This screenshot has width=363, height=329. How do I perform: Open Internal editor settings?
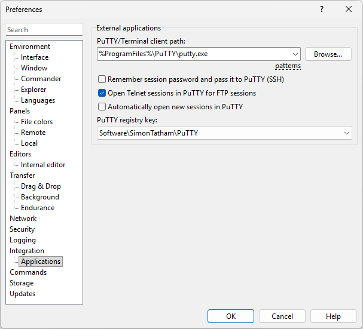pyautogui.click(x=43, y=165)
